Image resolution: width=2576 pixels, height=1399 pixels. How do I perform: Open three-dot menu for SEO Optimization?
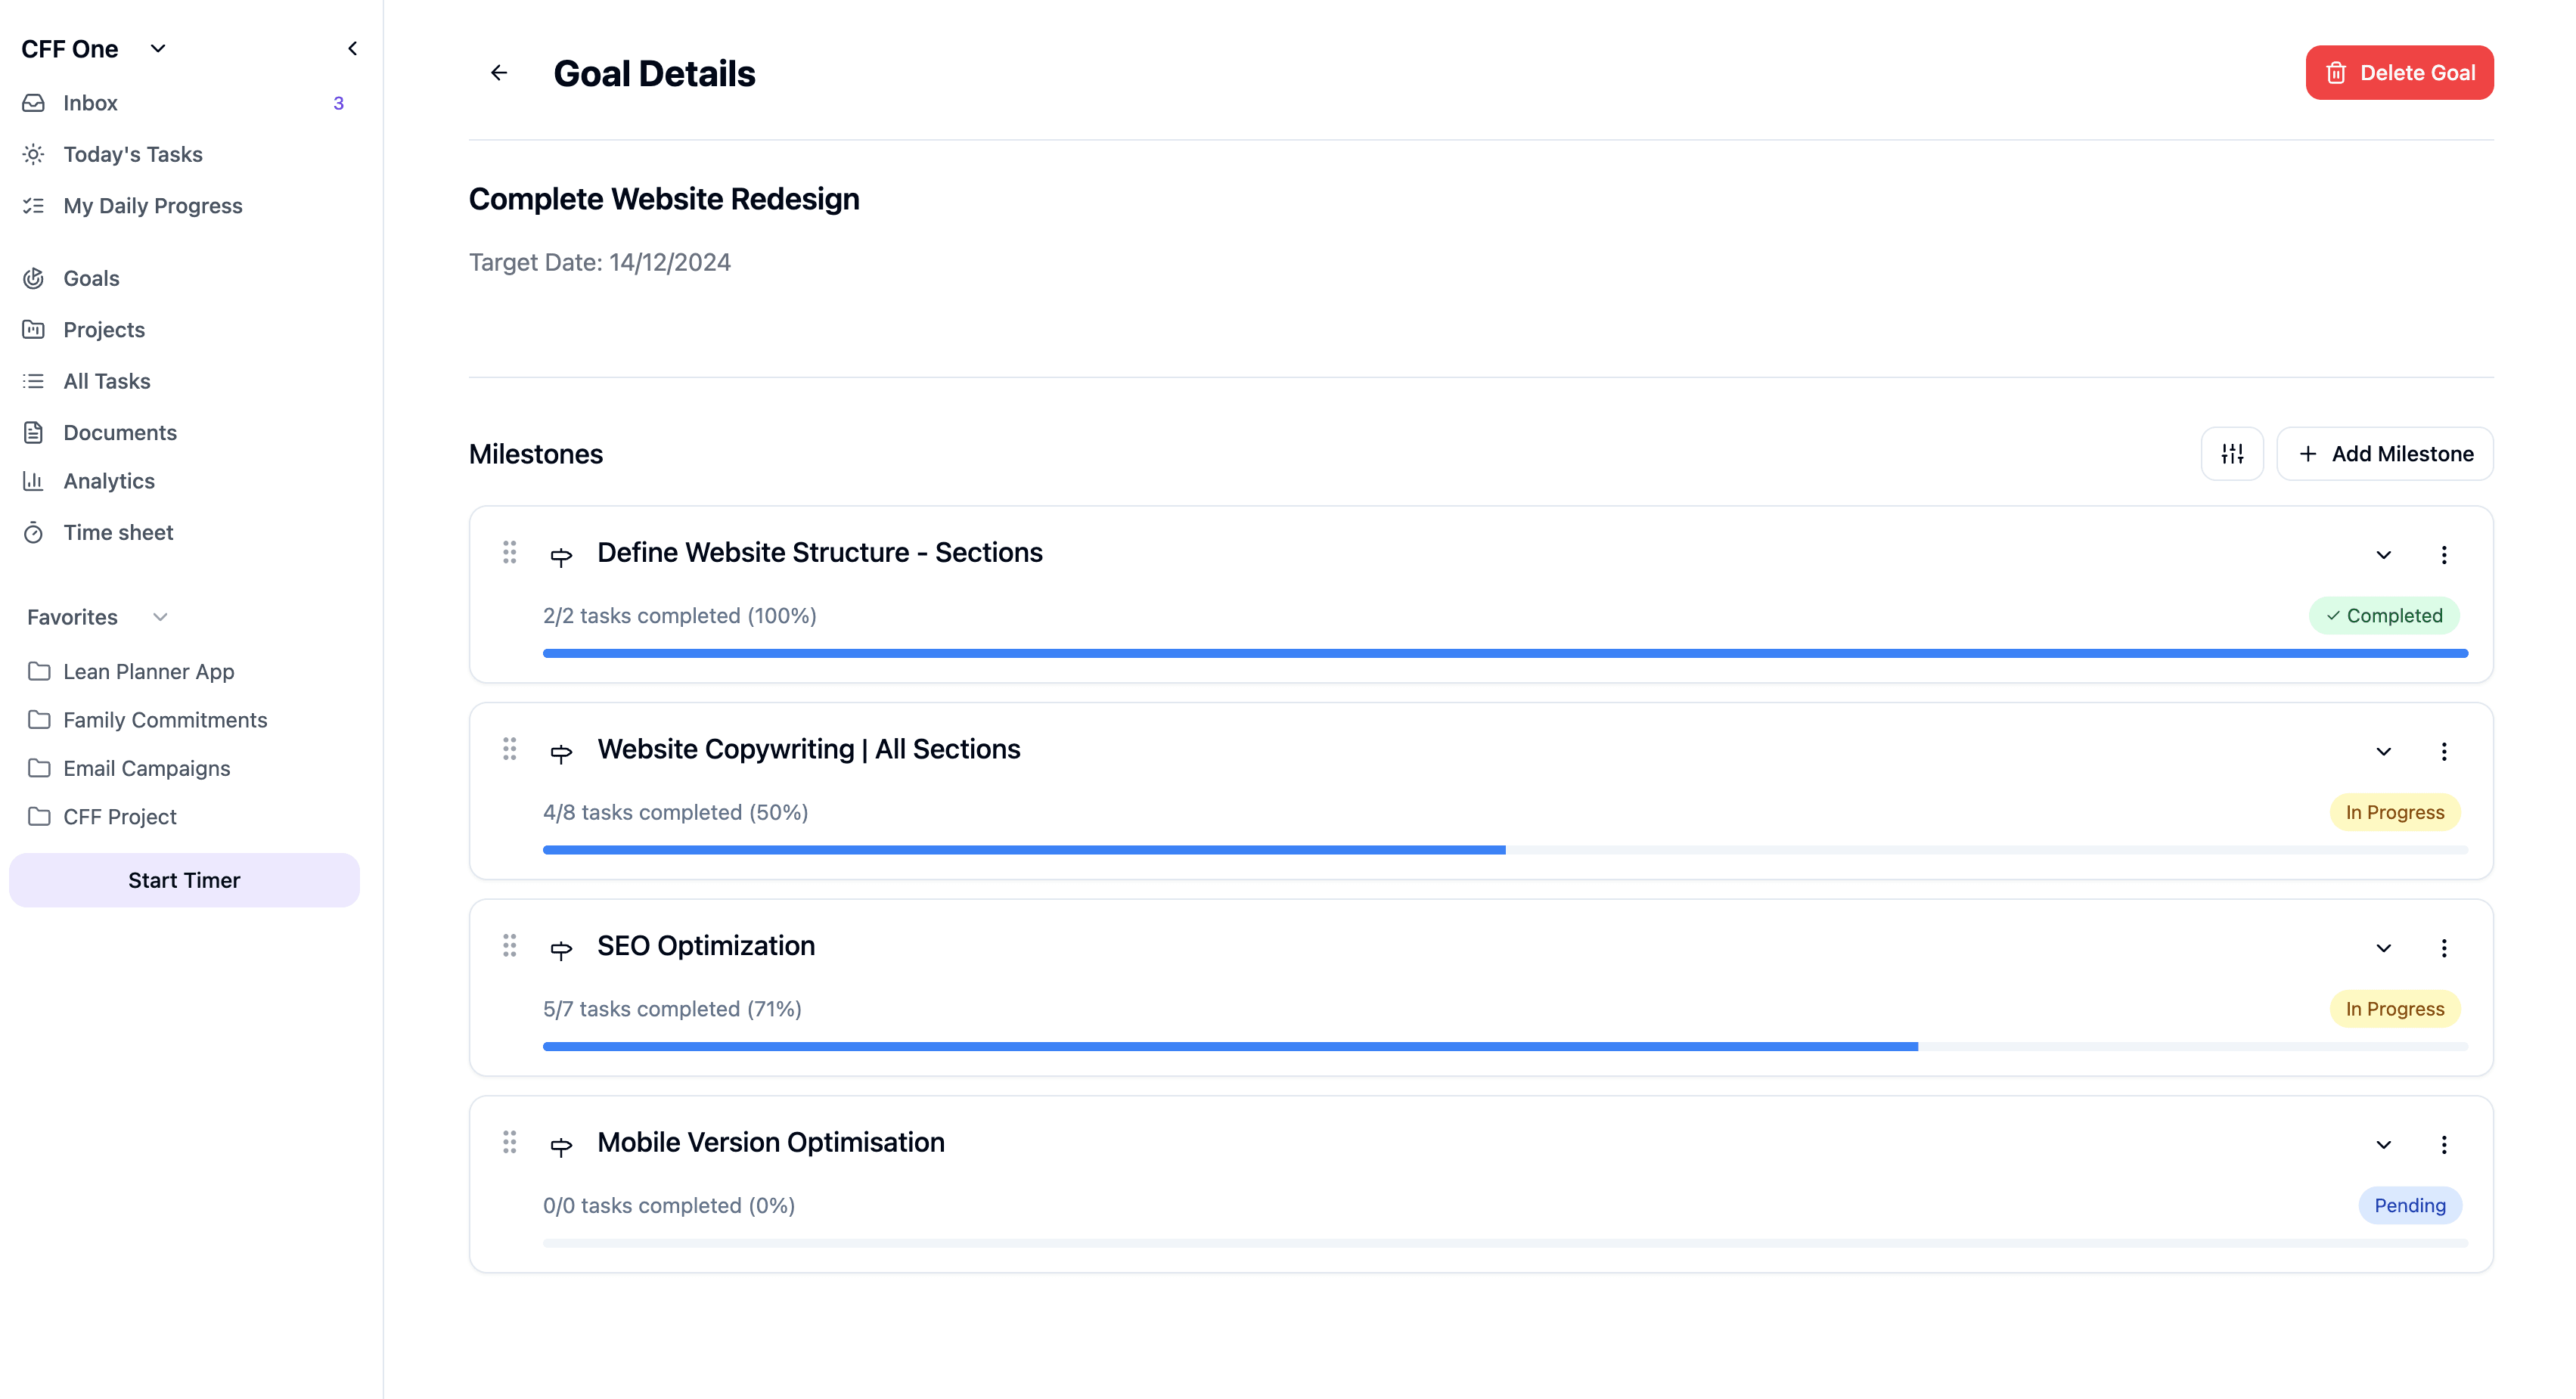[x=2443, y=948]
